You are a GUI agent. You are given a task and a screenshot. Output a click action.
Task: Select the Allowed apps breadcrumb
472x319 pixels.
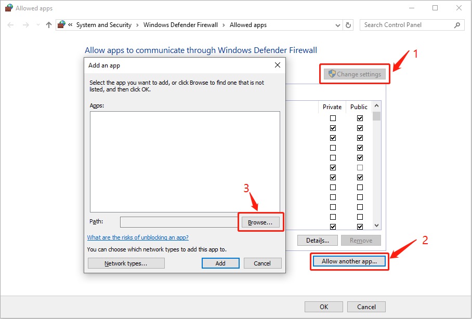(248, 25)
